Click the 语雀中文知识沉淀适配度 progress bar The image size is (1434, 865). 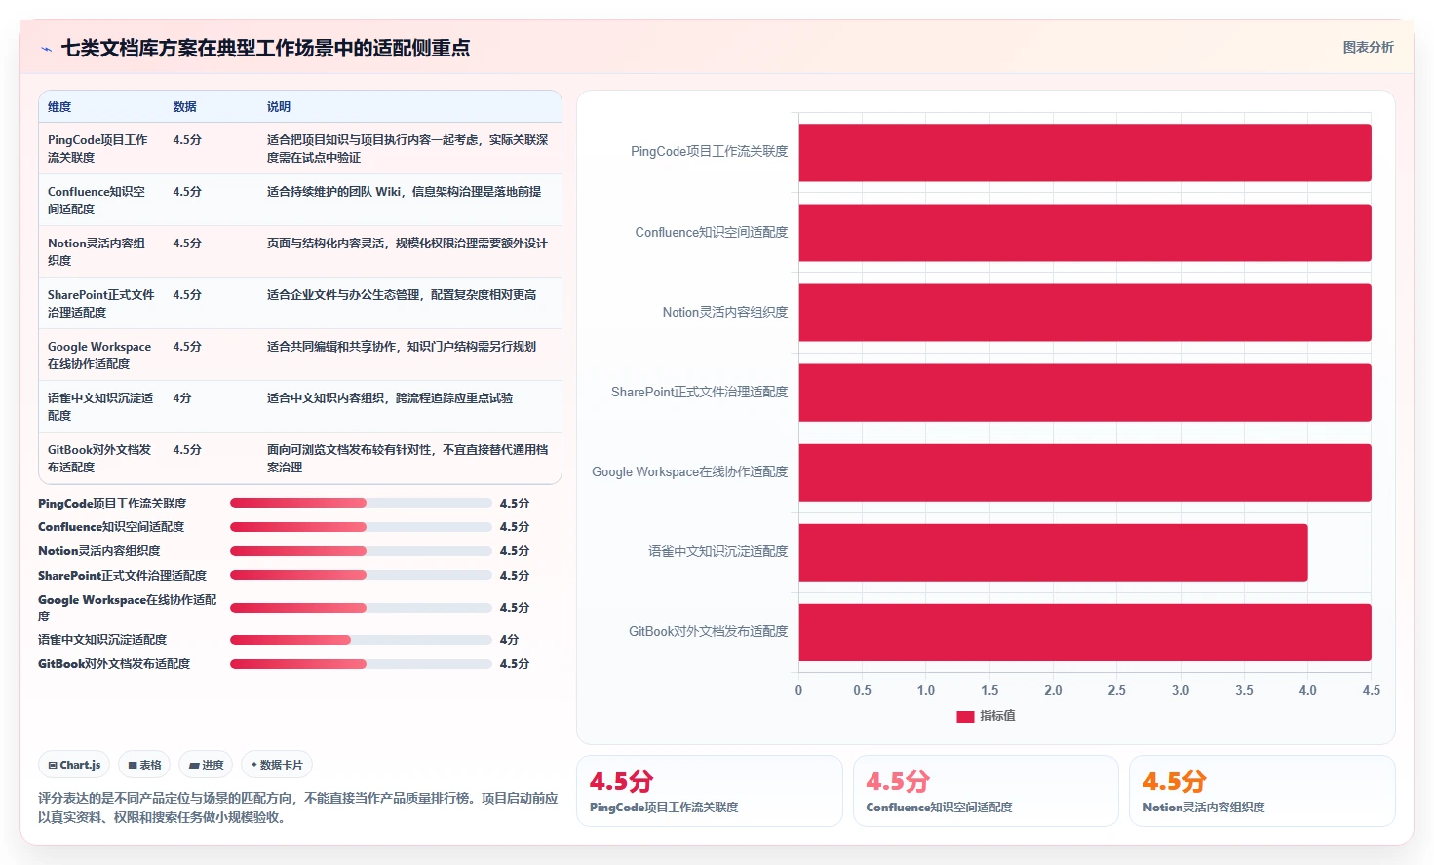click(x=361, y=639)
